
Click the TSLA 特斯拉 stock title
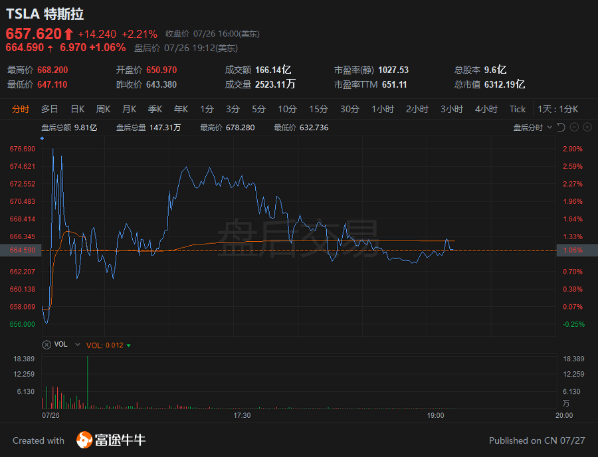coord(45,15)
